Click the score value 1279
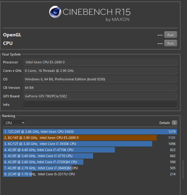187x195 pixels. pyautogui.click(x=172, y=132)
